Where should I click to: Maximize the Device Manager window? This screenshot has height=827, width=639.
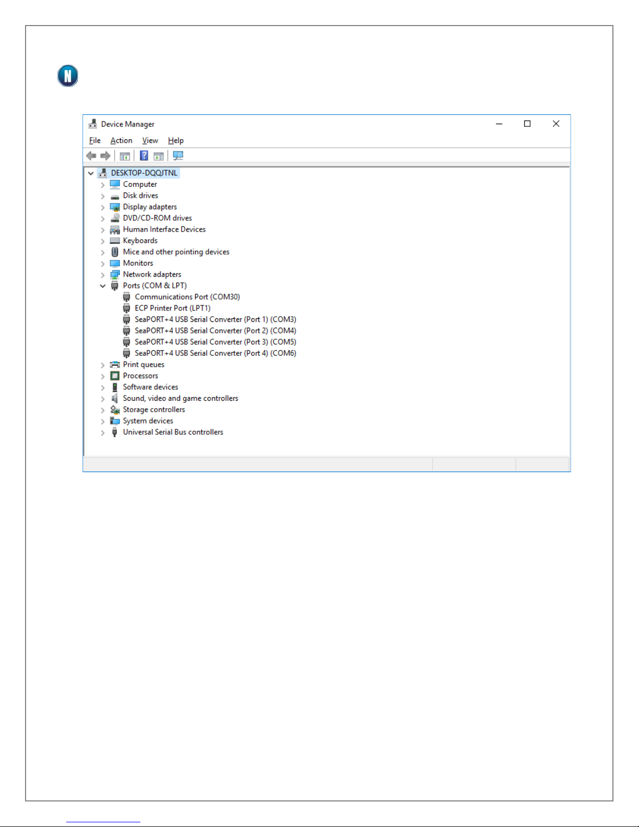click(x=527, y=124)
